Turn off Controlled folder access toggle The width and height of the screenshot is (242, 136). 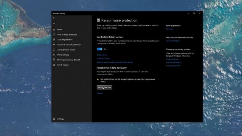click(x=99, y=49)
